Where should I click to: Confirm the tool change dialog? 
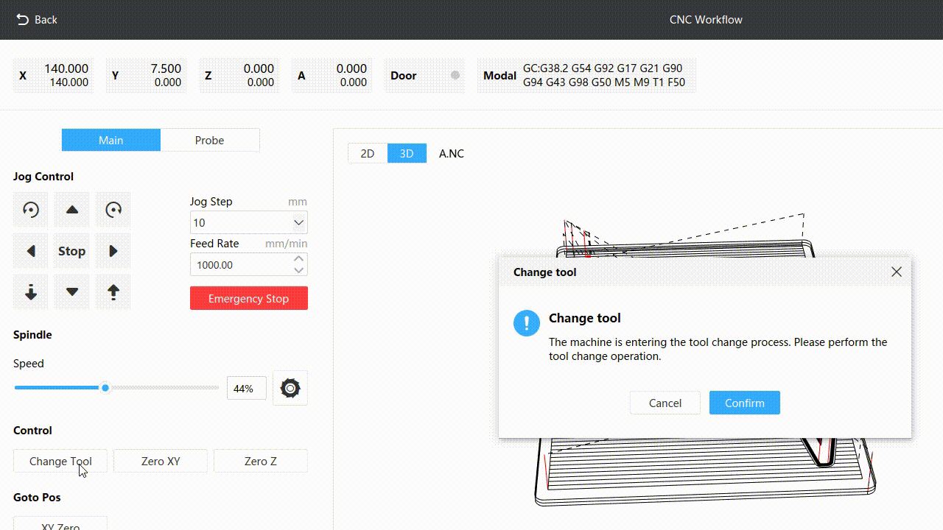[x=744, y=403]
